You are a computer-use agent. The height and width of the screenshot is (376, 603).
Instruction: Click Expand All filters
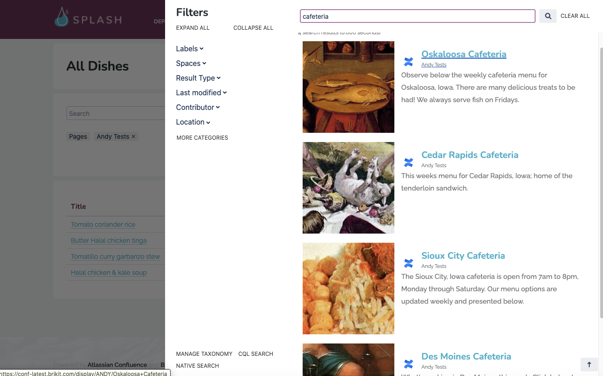tap(193, 28)
